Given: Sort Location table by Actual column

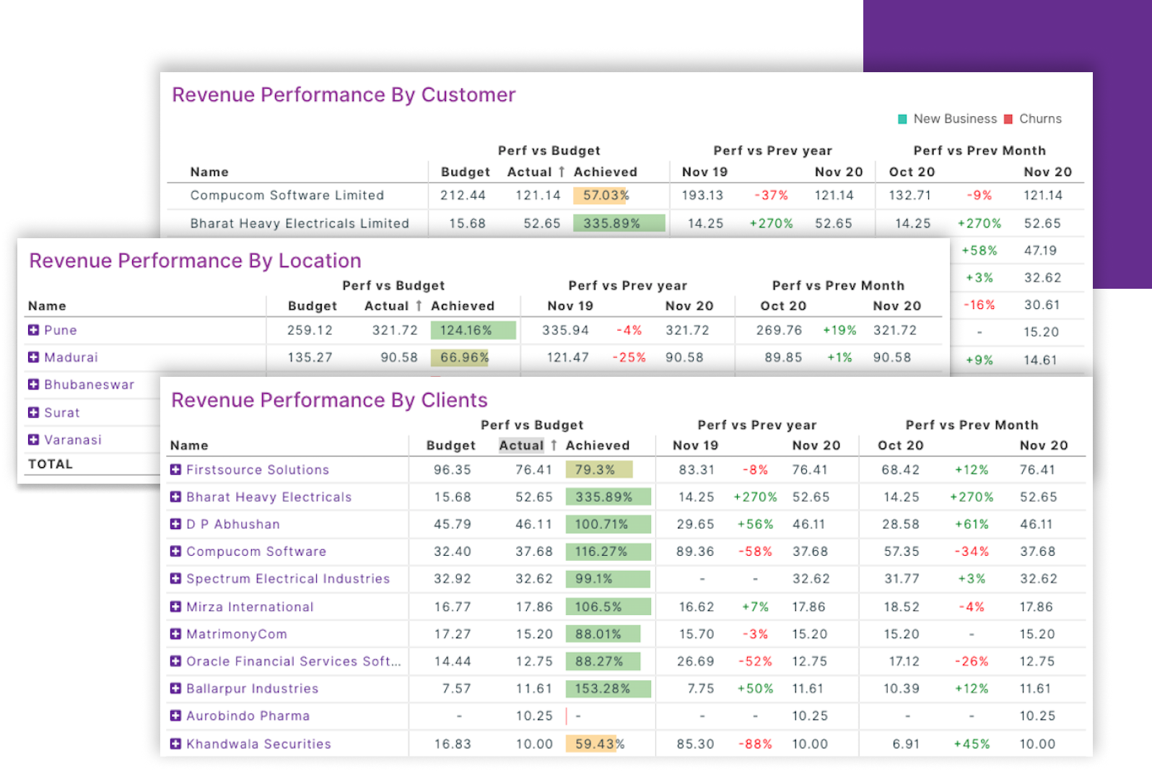Looking at the screenshot, I should click(387, 306).
